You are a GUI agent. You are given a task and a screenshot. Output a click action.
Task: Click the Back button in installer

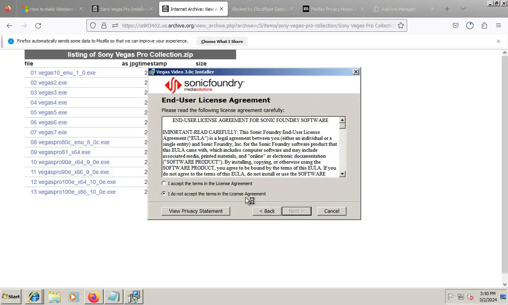point(267,211)
